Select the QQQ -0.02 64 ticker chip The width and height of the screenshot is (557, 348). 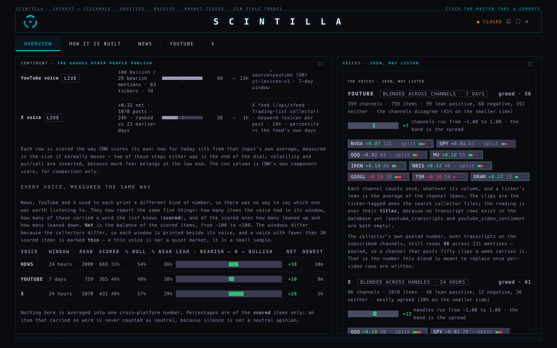(388, 155)
